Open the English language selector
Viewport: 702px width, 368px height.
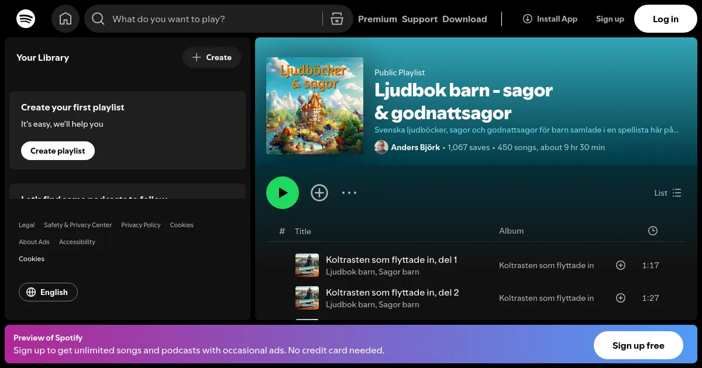[48, 292]
